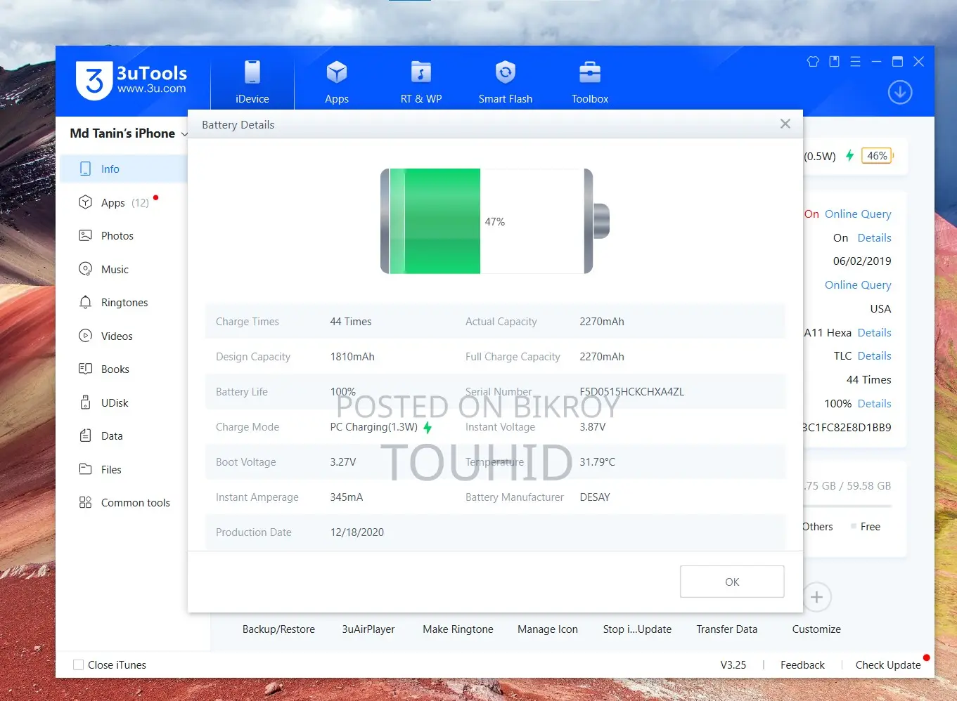Open the Manage Icon tool
Viewport: 957px width, 701px height.
(x=548, y=629)
